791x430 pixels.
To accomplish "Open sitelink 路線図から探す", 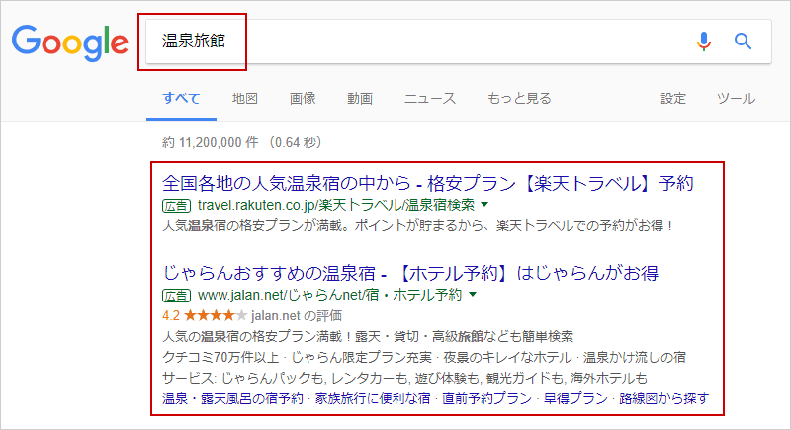I will 663,398.
